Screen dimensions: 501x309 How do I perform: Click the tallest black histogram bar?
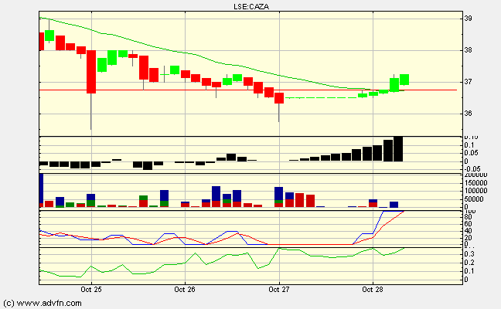pos(398,149)
